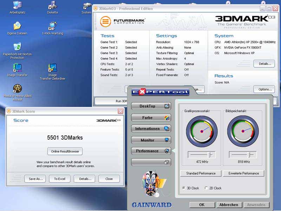Minimize the 3DMark03 Professional Edition window
This screenshot has height=211, width=281.
point(263,8)
